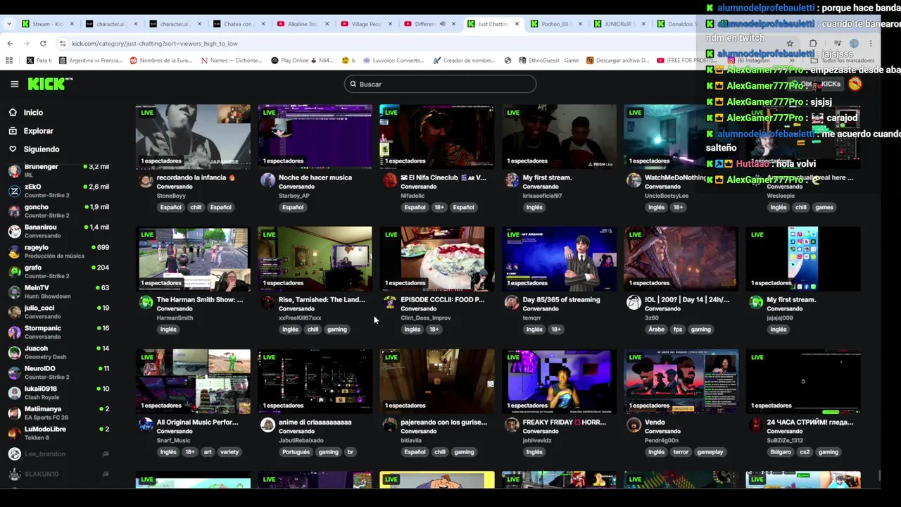The width and height of the screenshot is (901, 507).
Task: Open Bananirou avatar in sidebar
Action: click(x=14, y=231)
